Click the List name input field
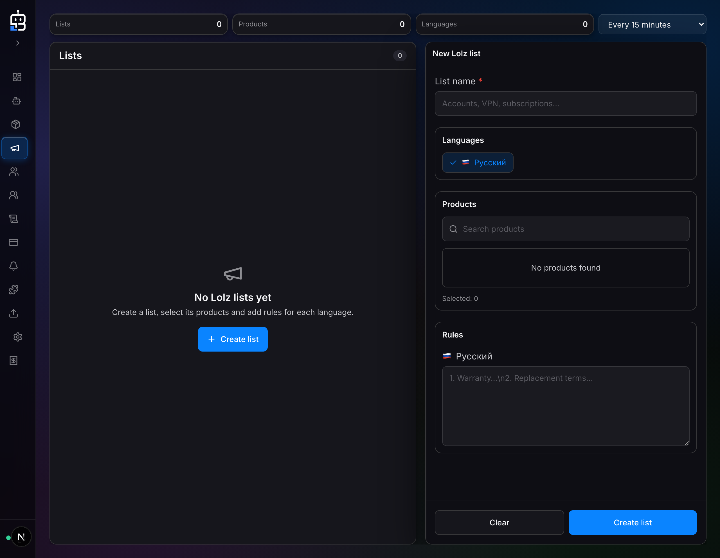The height and width of the screenshot is (558, 720). 565,103
